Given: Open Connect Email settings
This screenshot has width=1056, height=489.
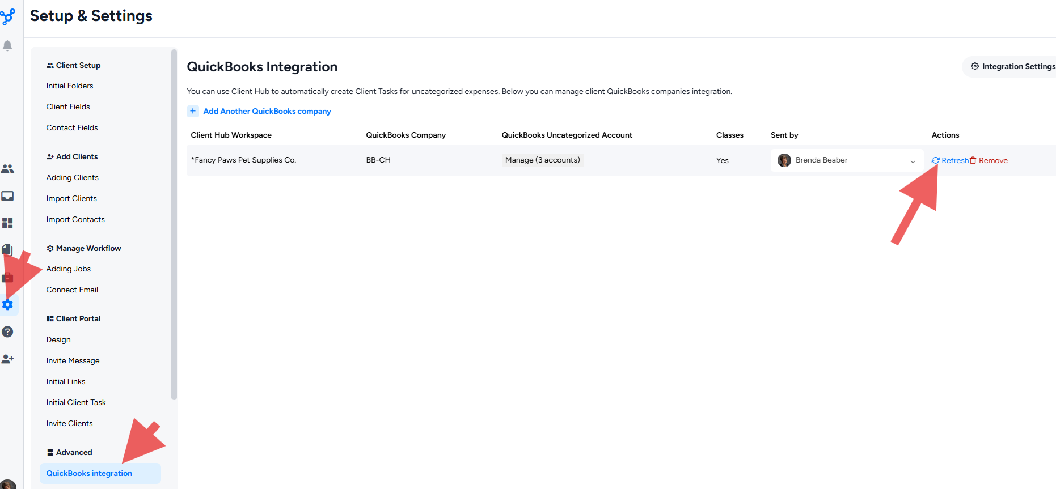Looking at the screenshot, I should (72, 290).
